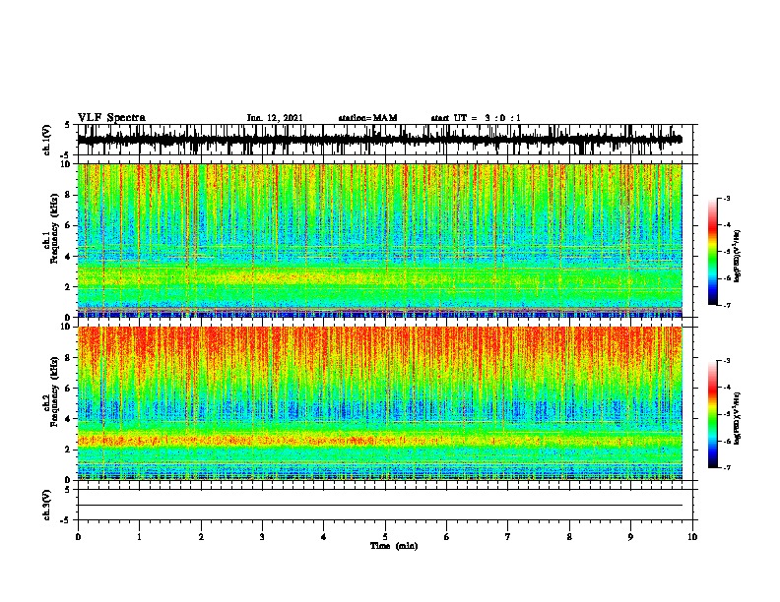Image resolution: width=780 pixels, height=602 pixels.
Task: Click the ch.2 PSD color bar
Action: click(712, 414)
